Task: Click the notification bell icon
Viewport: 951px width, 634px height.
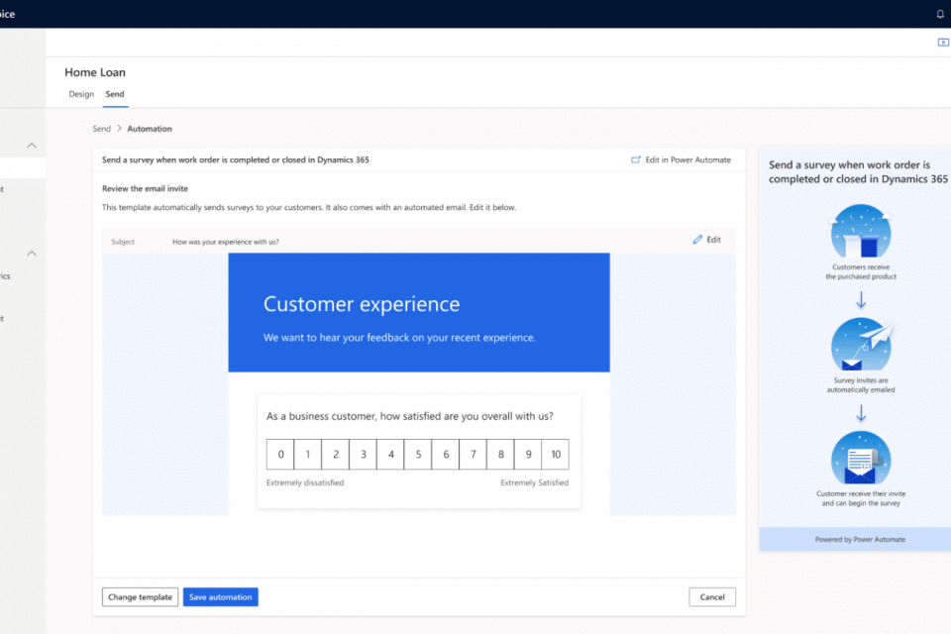Action: tap(940, 14)
